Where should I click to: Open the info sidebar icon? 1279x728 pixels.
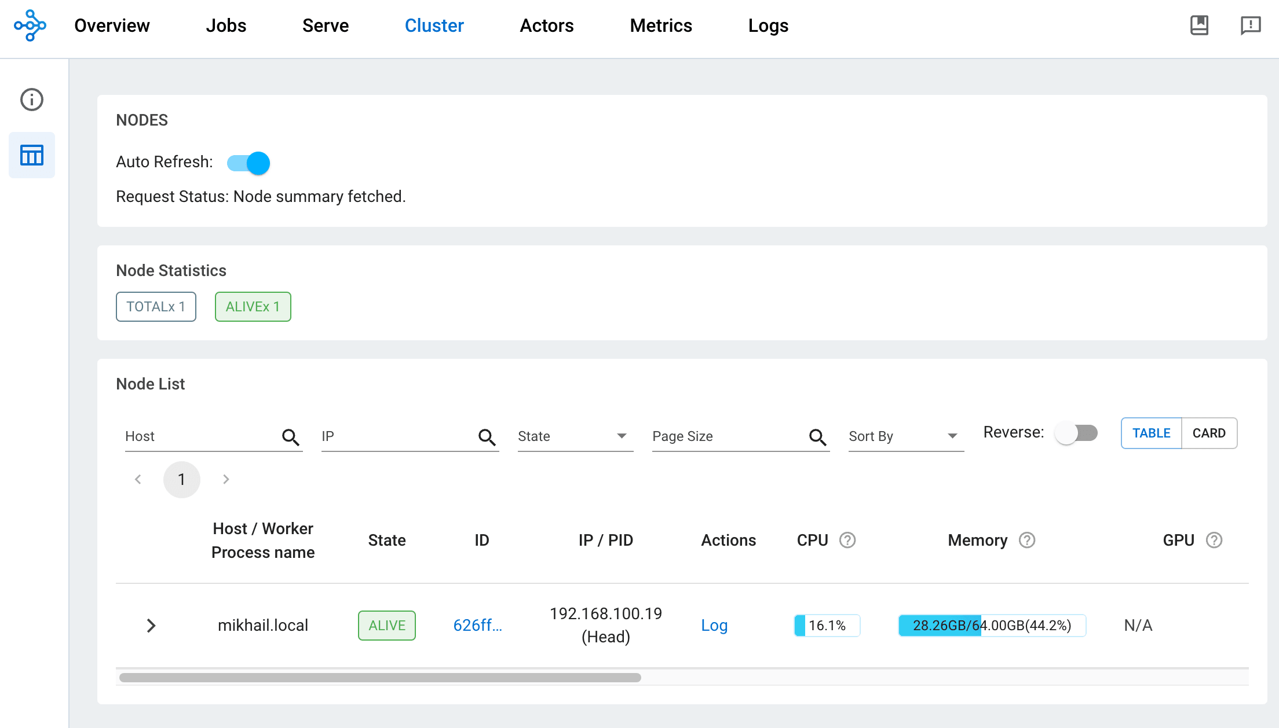pyautogui.click(x=32, y=100)
